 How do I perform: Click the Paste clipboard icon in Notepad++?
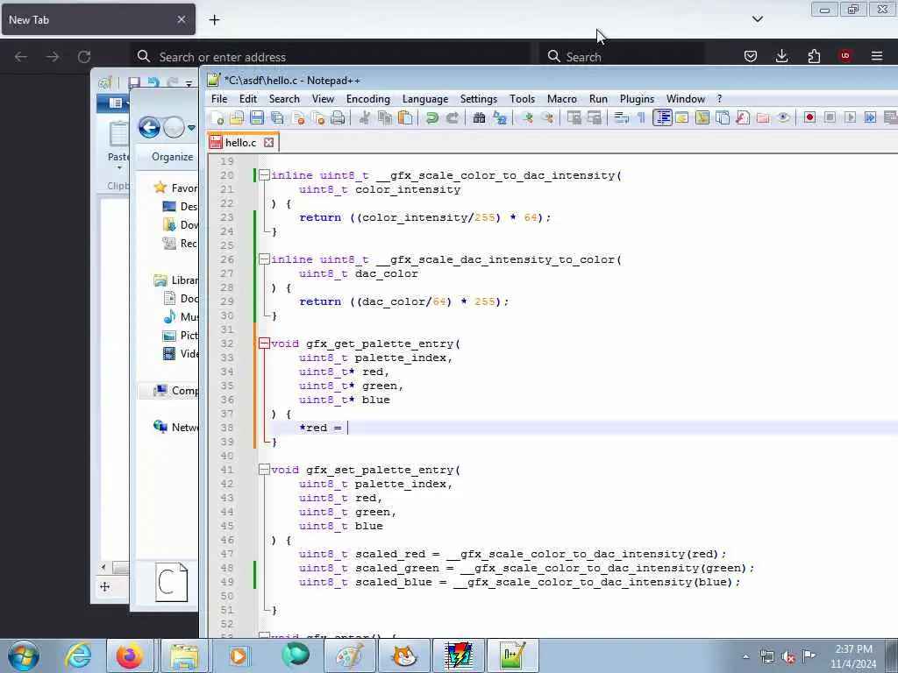(405, 118)
